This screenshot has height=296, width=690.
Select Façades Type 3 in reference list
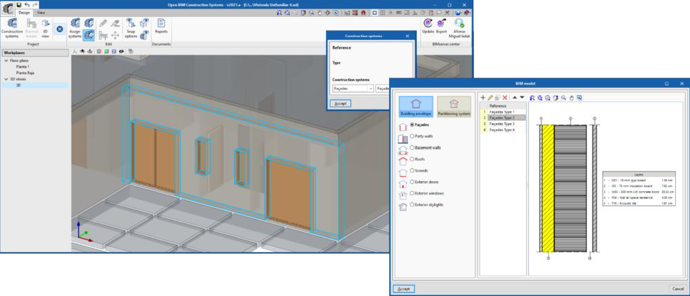(502, 124)
